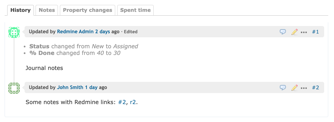This screenshot has height=122, width=334.
Task: Click the "1 day" timestamp link
Action: point(91,87)
